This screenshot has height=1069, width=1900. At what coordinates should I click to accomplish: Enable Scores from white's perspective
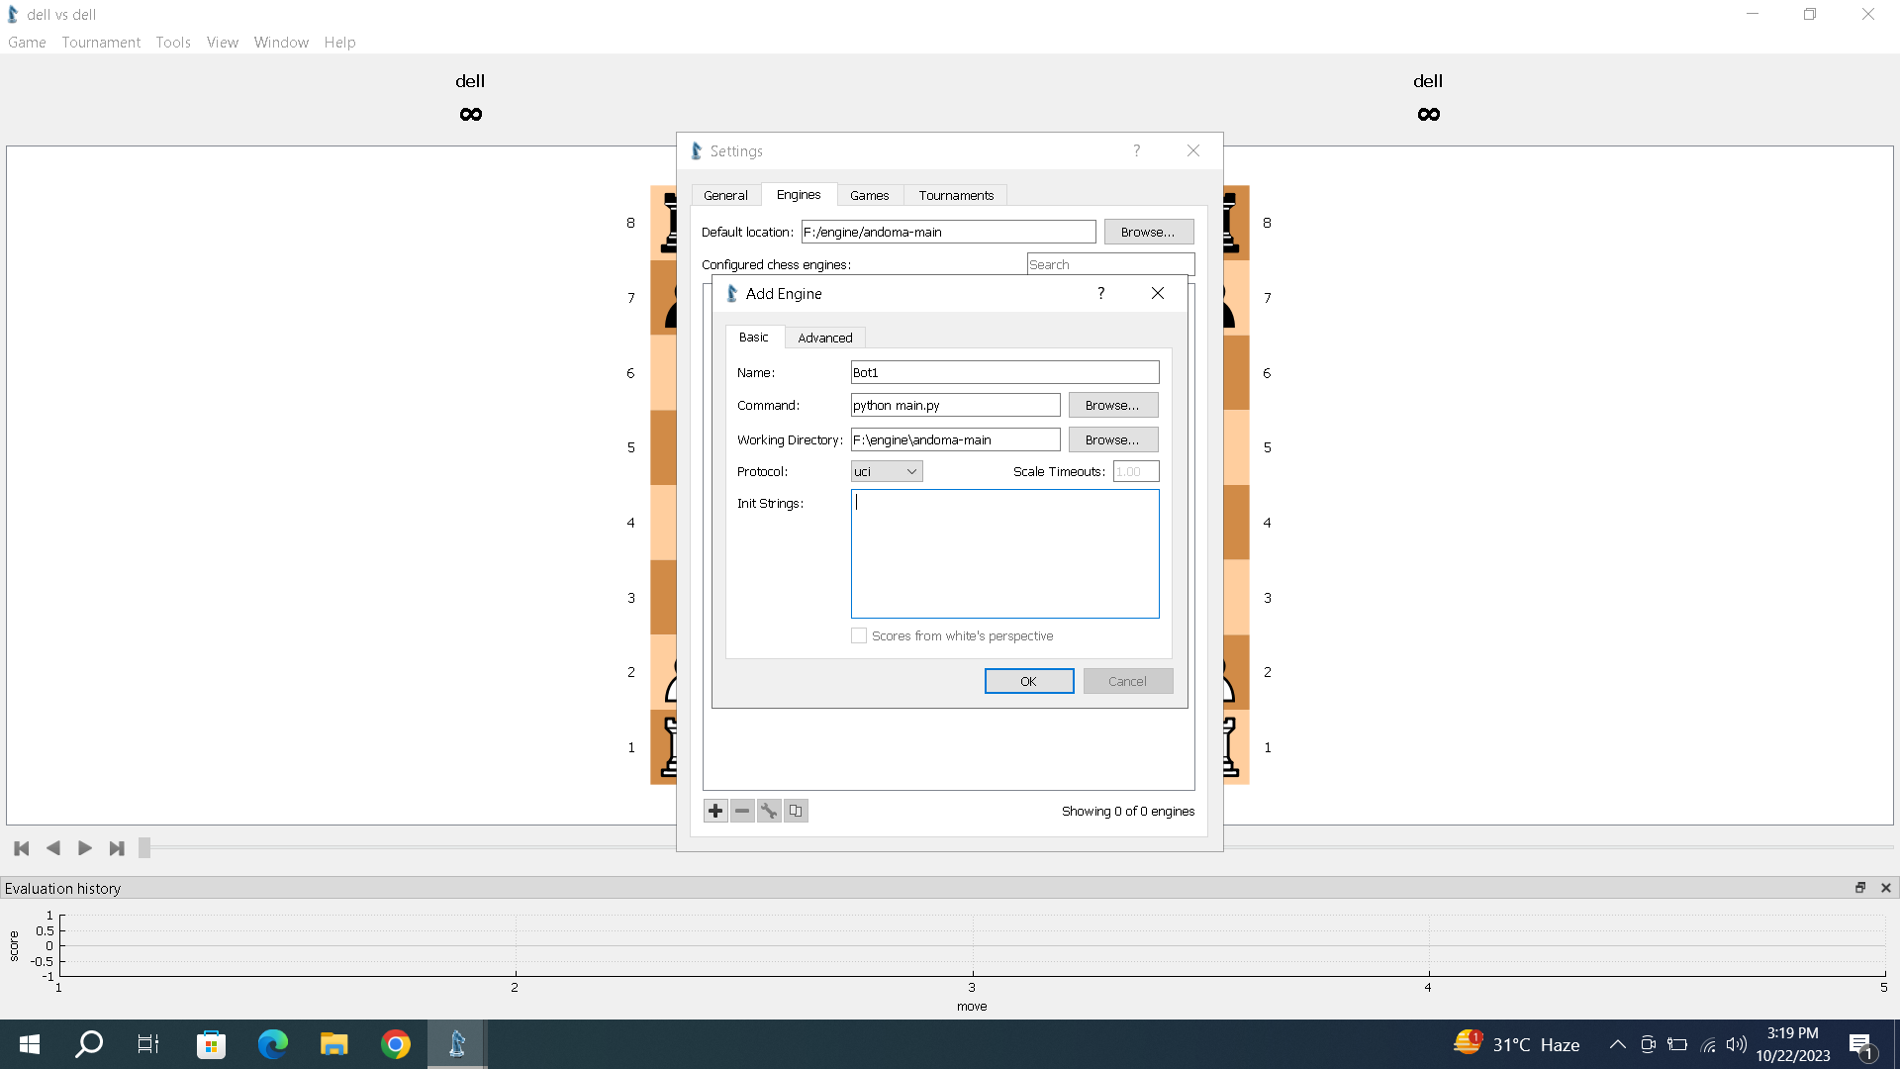pos(859,635)
